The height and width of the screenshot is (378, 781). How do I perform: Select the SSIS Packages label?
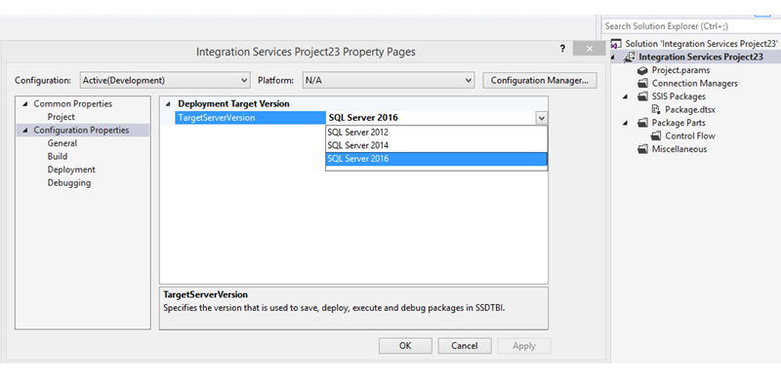click(x=678, y=96)
